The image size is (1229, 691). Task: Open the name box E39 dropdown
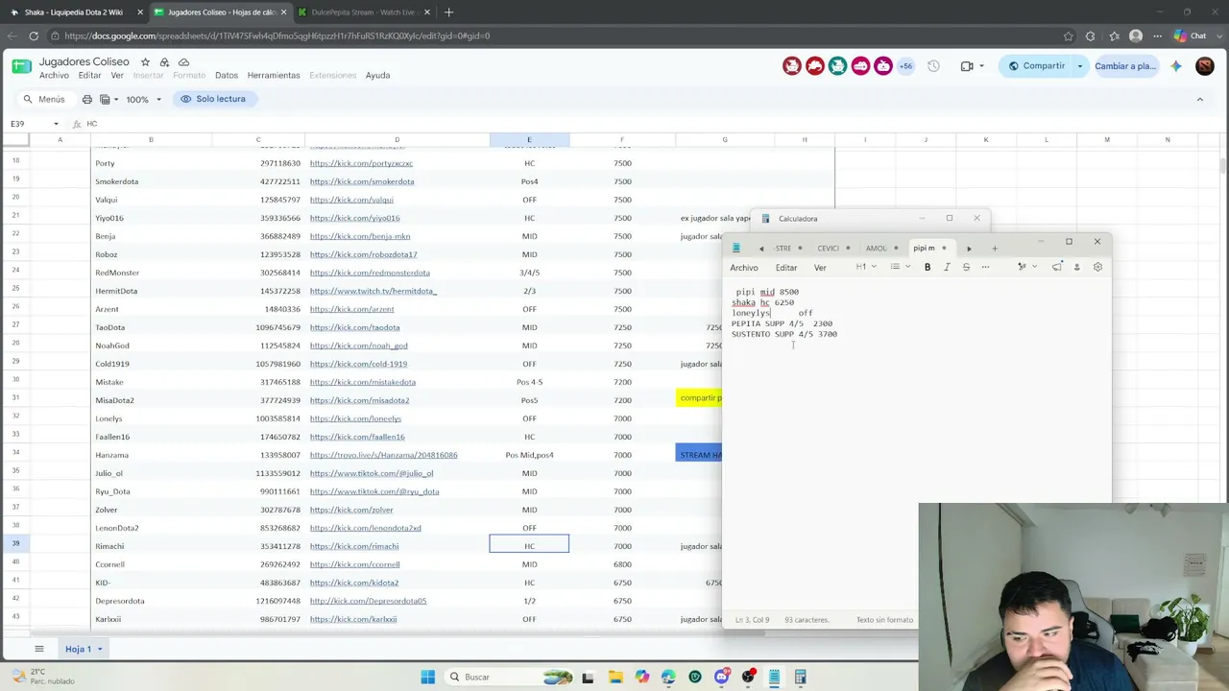pos(56,124)
